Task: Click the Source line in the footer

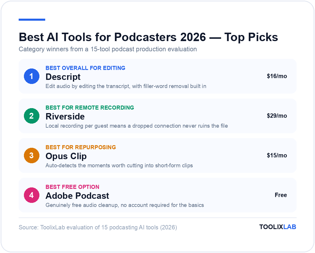Action: coord(98,227)
